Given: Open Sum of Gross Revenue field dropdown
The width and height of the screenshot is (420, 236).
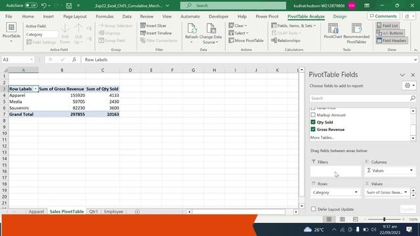Looking at the screenshot, I should point(406,192).
